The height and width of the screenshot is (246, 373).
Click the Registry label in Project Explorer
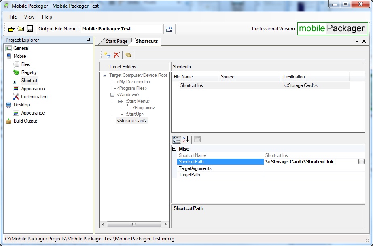click(29, 72)
